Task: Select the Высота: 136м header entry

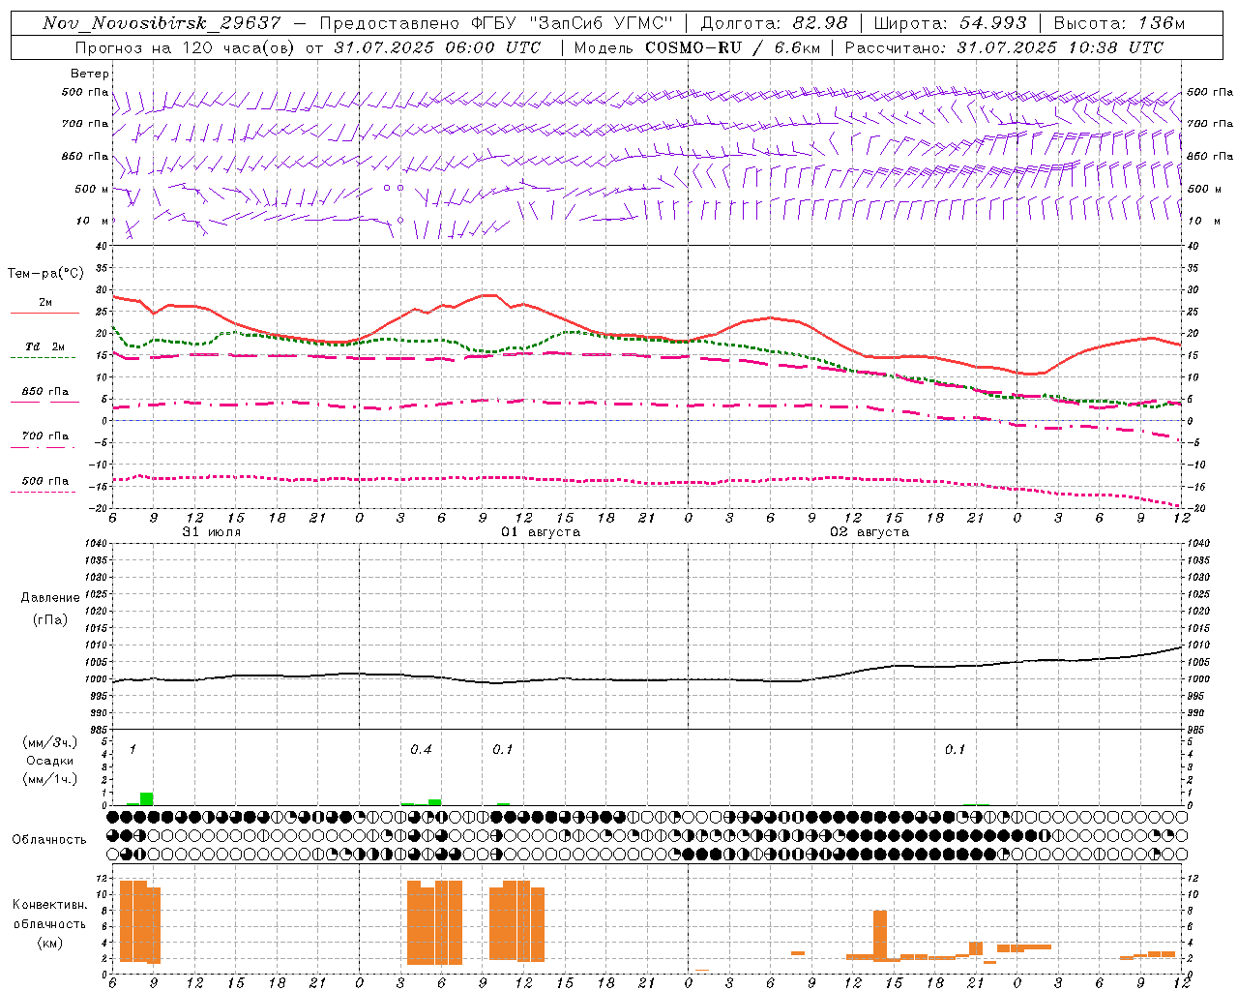Action: click(1119, 23)
